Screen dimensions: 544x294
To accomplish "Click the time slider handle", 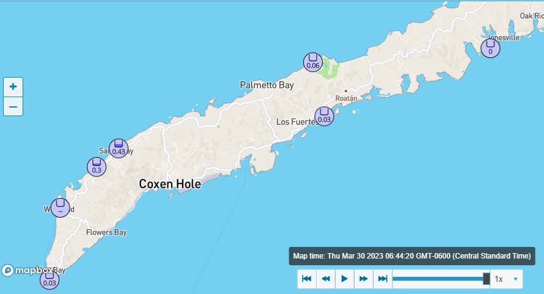I will coord(487,279).
